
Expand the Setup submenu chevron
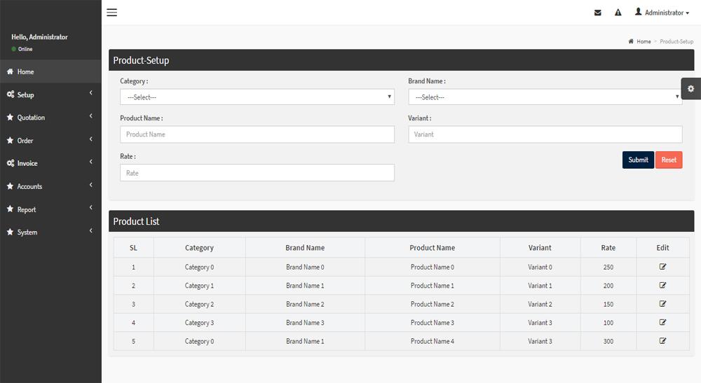click(x=90, y=93)
